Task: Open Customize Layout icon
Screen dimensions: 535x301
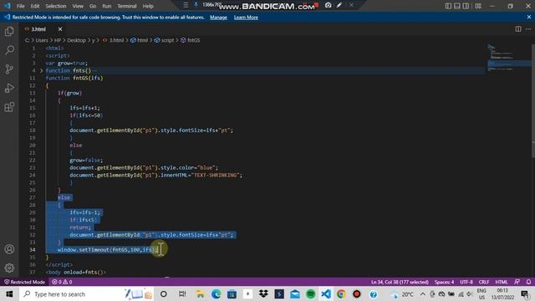Action: [x=478, y=6]
